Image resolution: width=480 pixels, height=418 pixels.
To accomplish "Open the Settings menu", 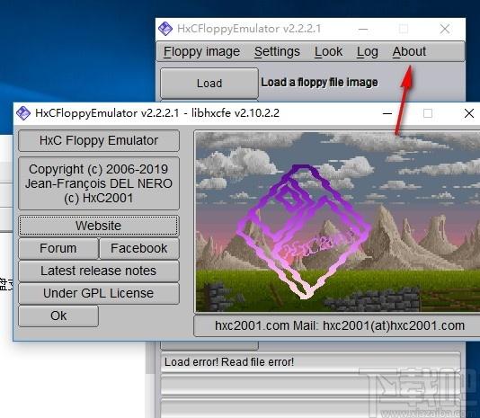I will (x=277, y=52).
